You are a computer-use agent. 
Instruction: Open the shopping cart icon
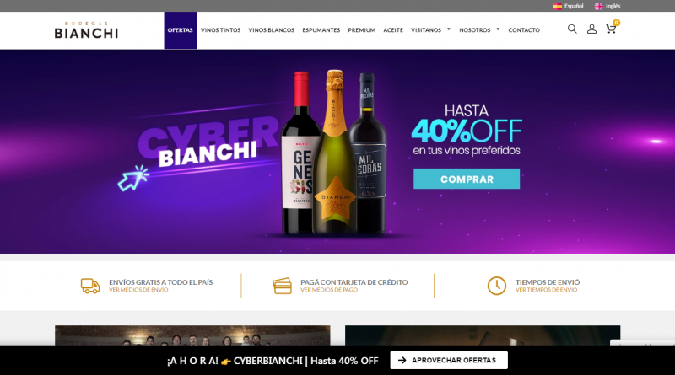pos(611,29)
